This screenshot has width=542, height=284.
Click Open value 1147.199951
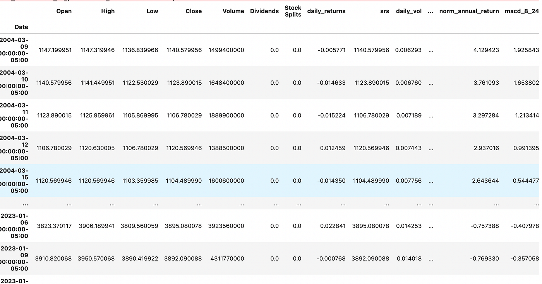tap(55, 50)
